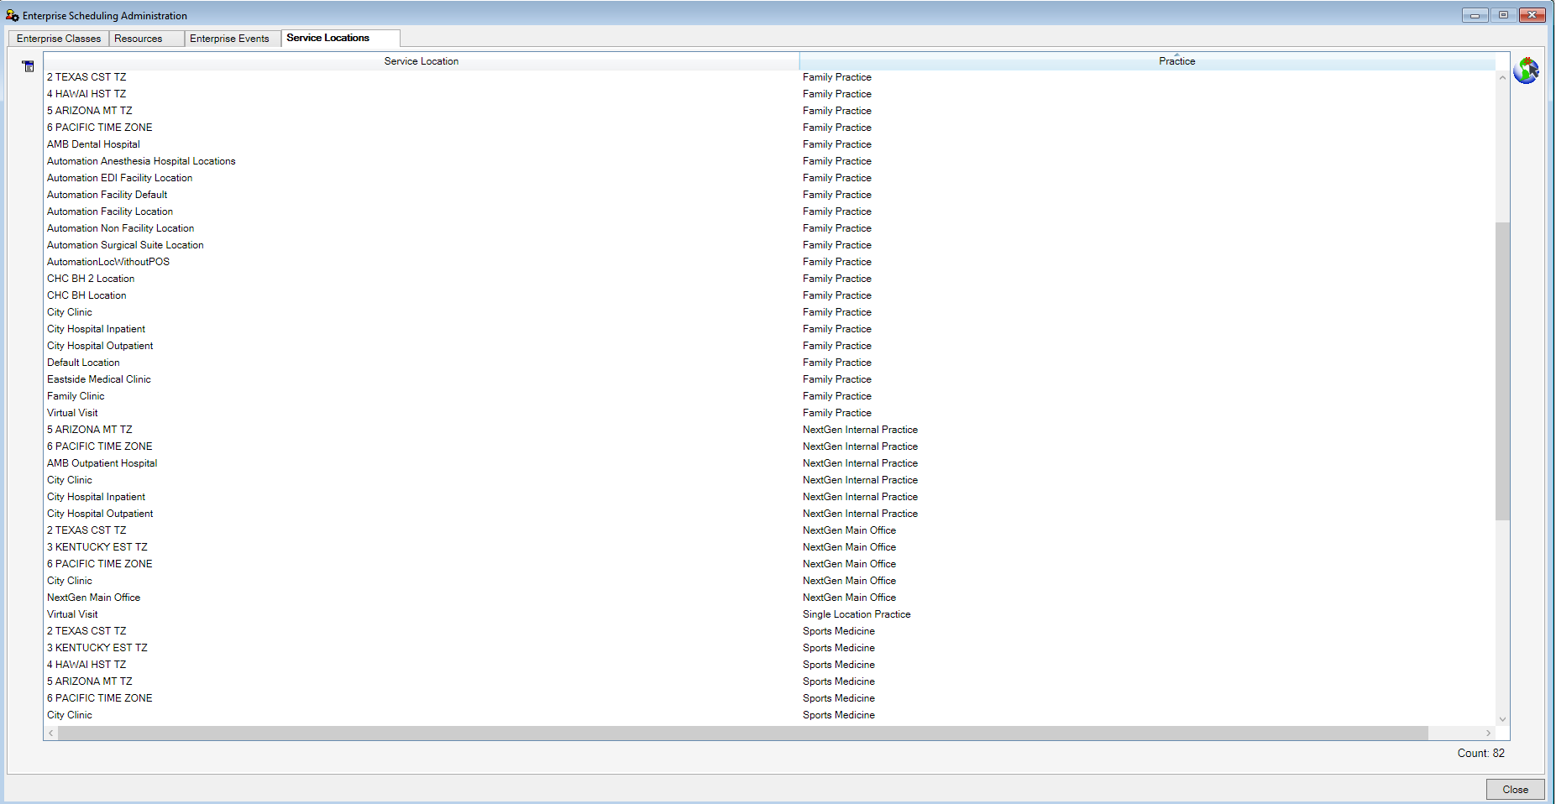Select City Clinic under Family Practice

(x=770, y=312)
